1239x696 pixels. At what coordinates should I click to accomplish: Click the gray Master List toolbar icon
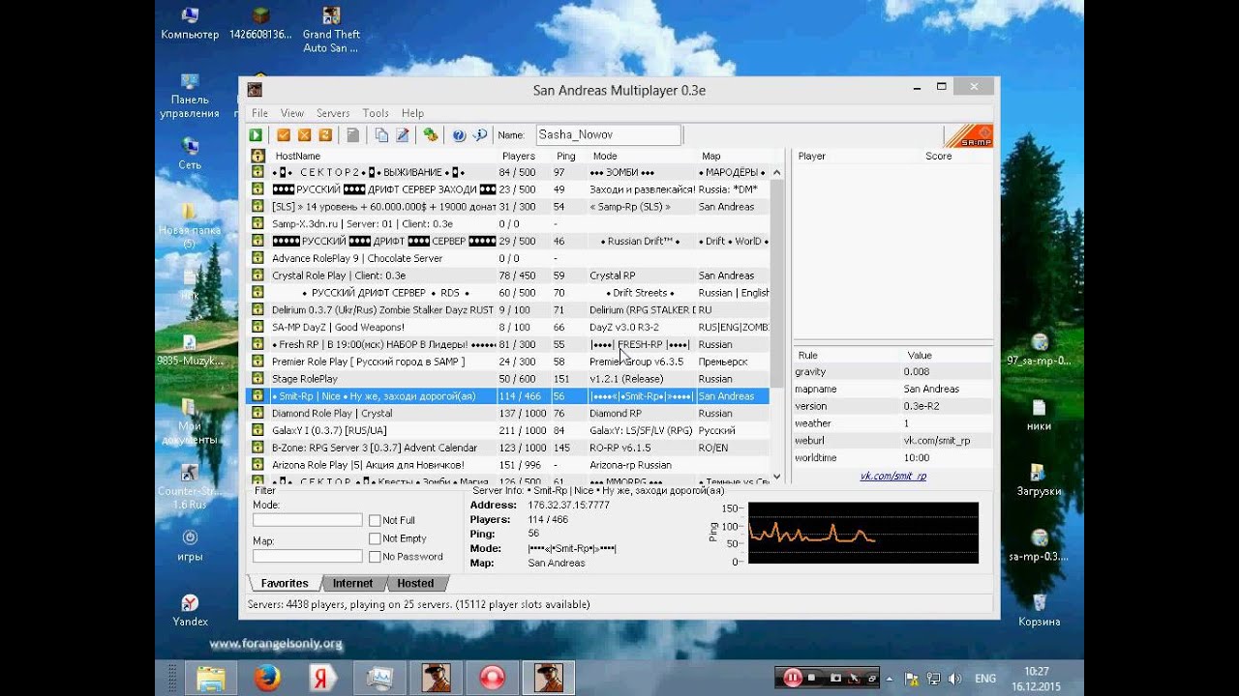[353, 135]
